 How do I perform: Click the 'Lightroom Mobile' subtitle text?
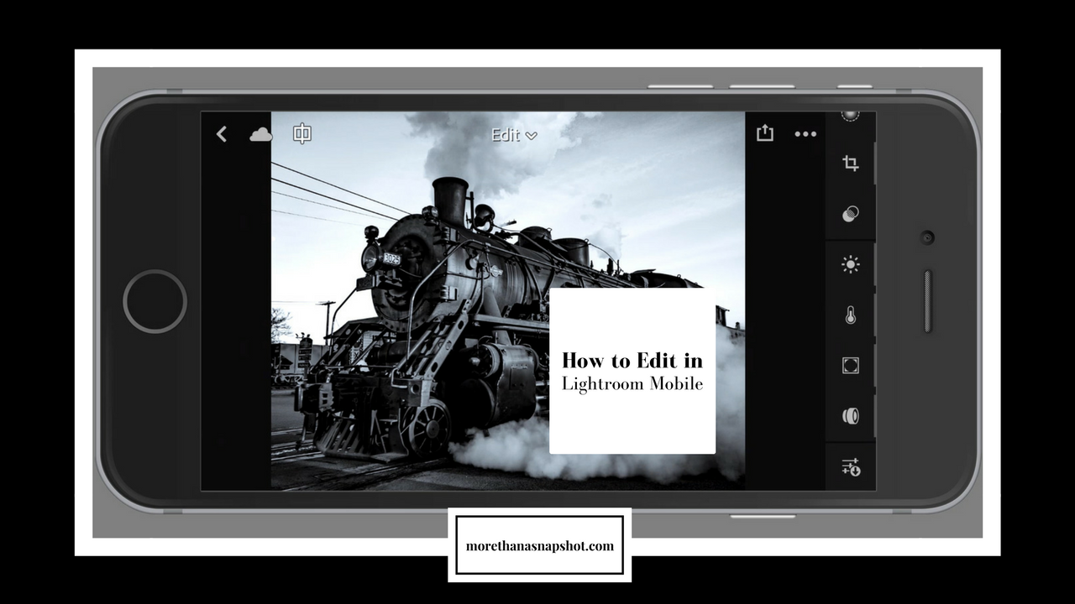coord(632,384)
